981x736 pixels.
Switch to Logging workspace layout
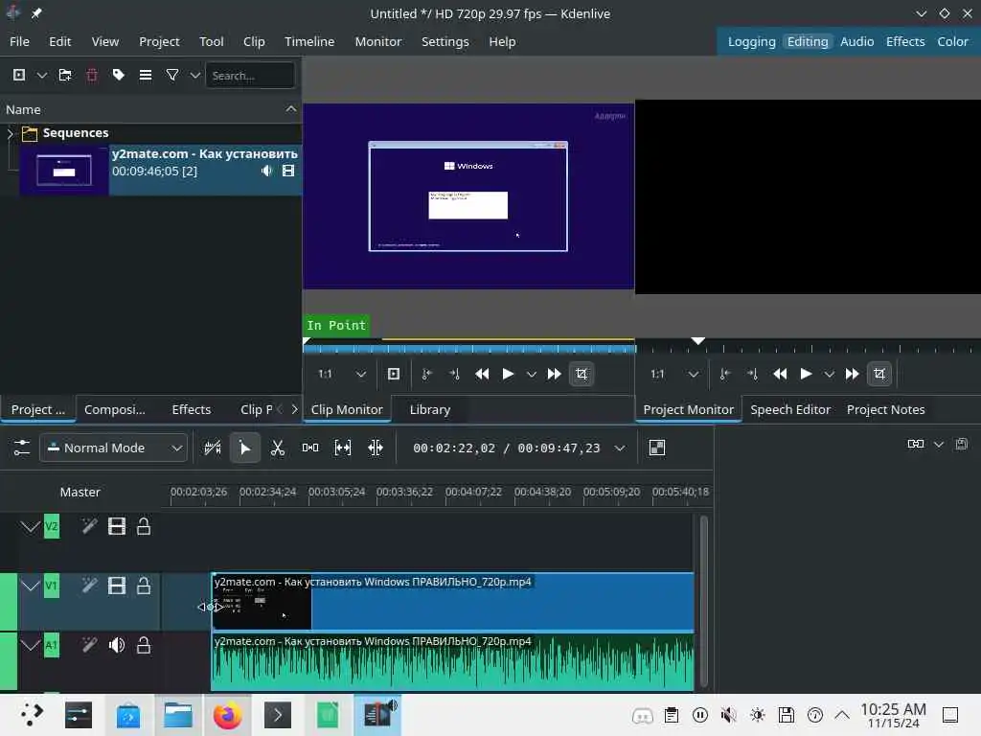(x=751, y=42)
